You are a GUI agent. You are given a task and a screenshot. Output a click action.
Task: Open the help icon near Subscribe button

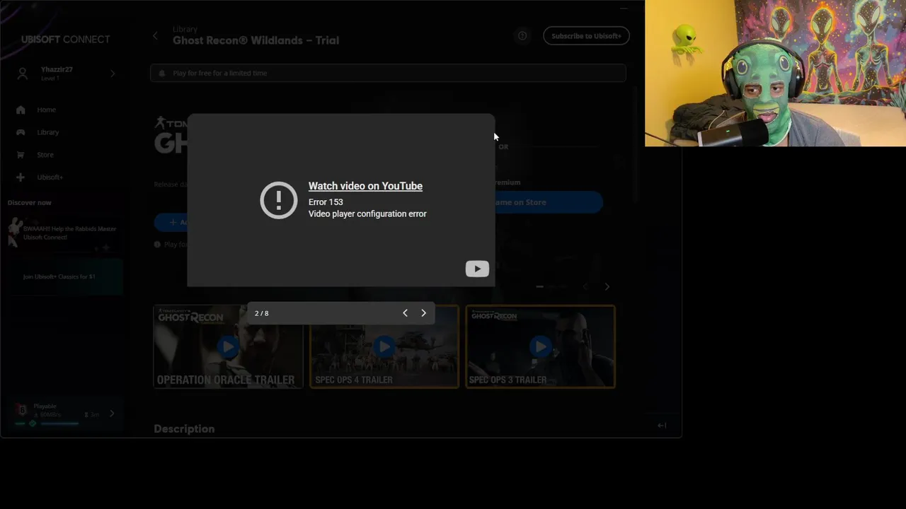522,36
